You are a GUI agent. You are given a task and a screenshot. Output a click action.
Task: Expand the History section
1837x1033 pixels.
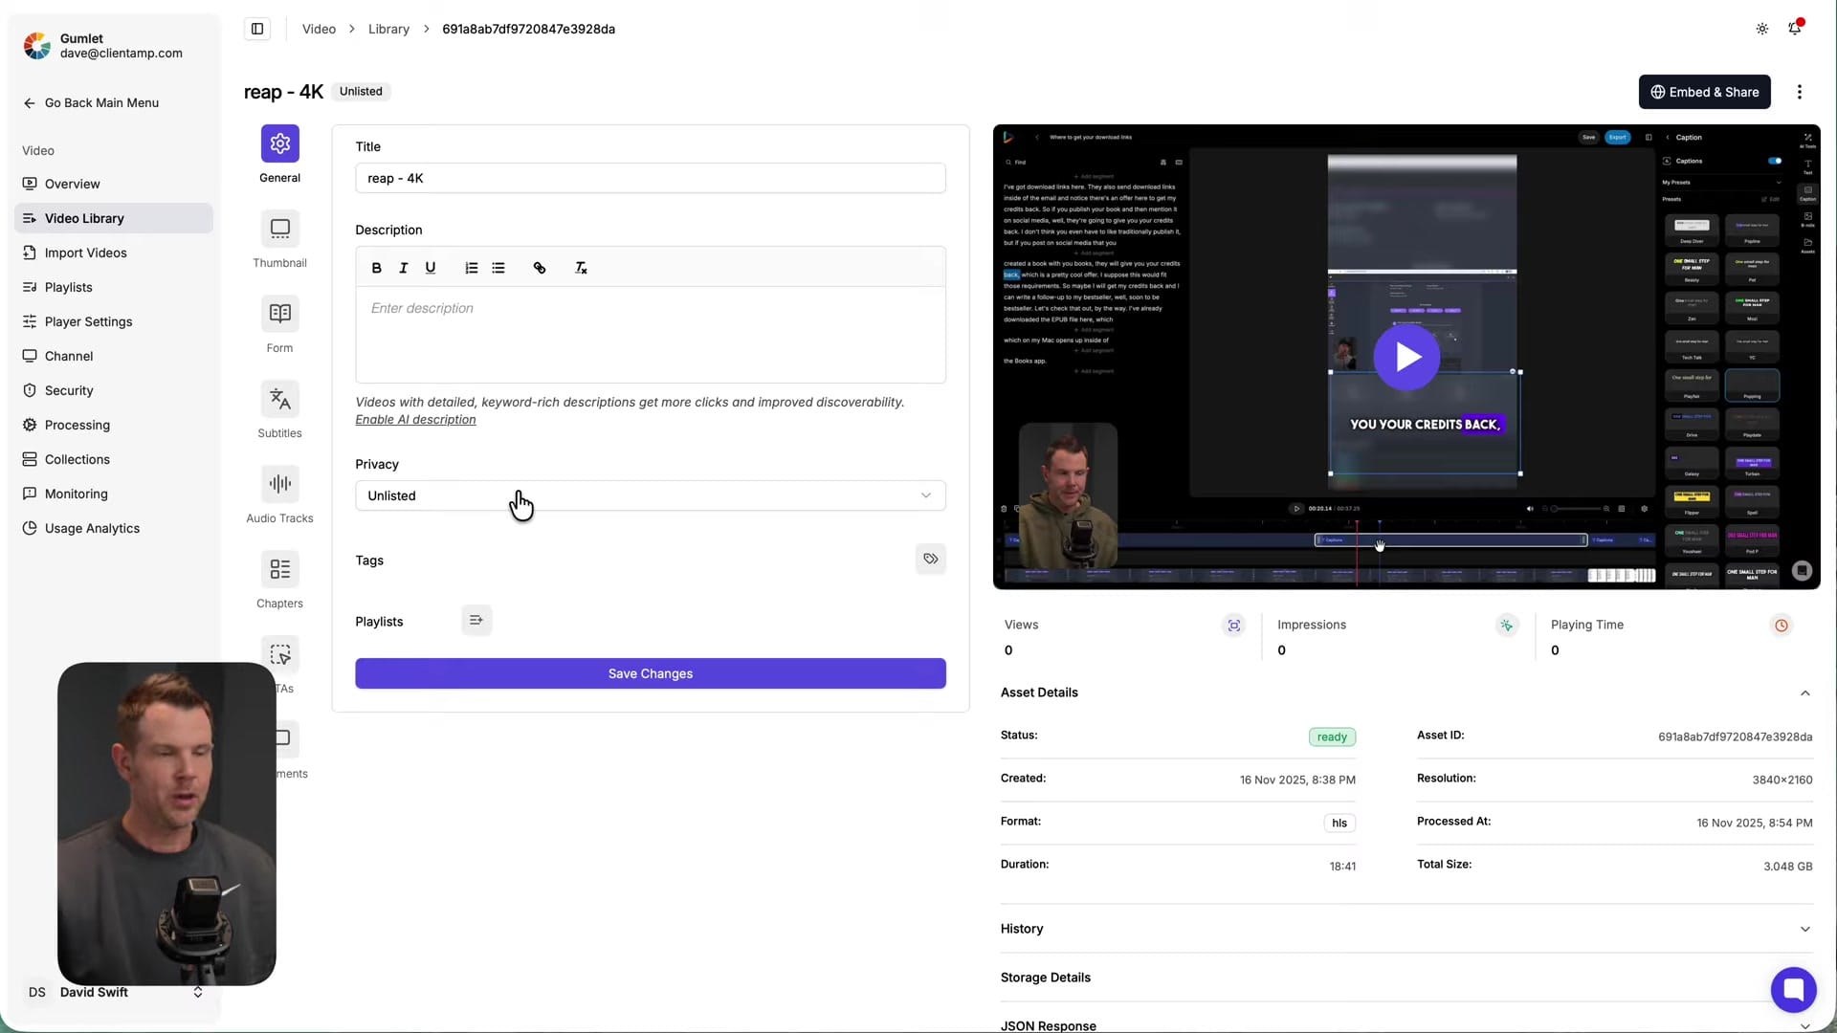pyautogui.click(x=1804, y=929)
